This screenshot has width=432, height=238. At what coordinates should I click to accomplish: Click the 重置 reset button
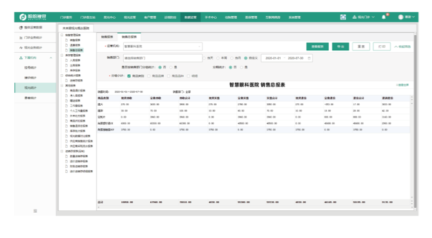point(361,46)
